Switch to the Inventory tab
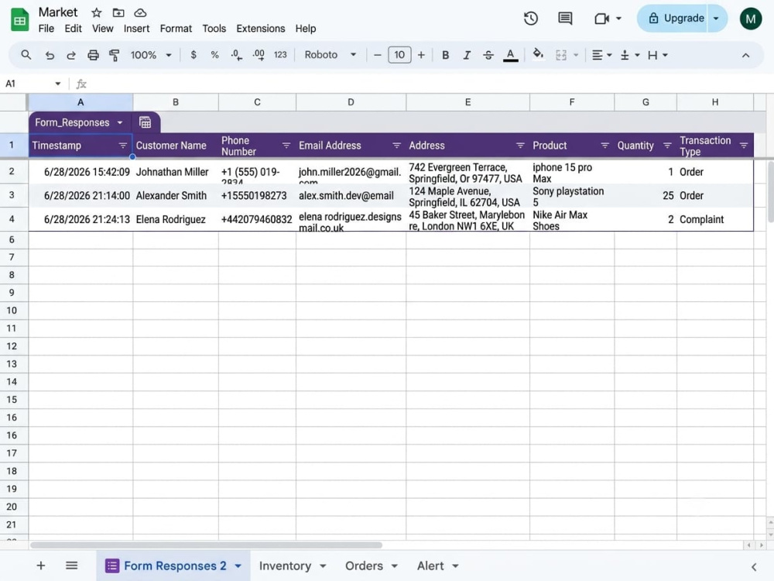The height and width of the screenshot is (581, 774). pos(286,566)
